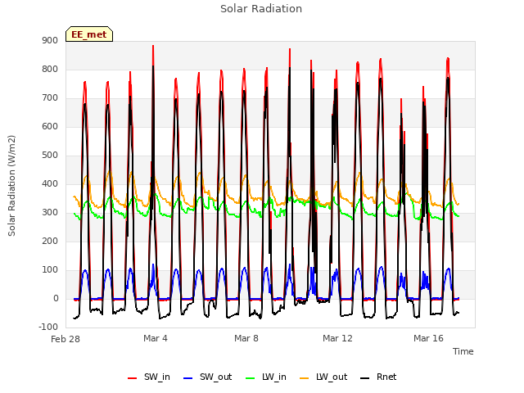This screenshot has height=393, width=524.
Task: Hide the LW_out legend entry
Action: click(x=323, y=377)
